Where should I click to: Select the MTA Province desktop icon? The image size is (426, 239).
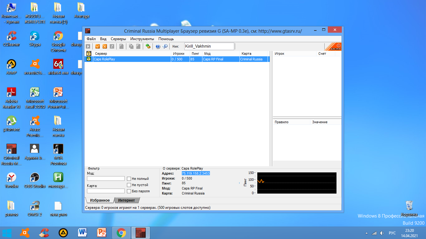pyautogui.click(x=58, y=155)
